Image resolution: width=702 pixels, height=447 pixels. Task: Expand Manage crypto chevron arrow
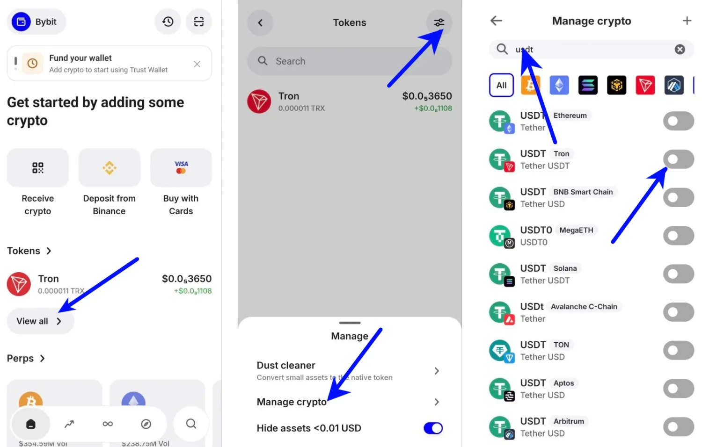tap(437, 402)
